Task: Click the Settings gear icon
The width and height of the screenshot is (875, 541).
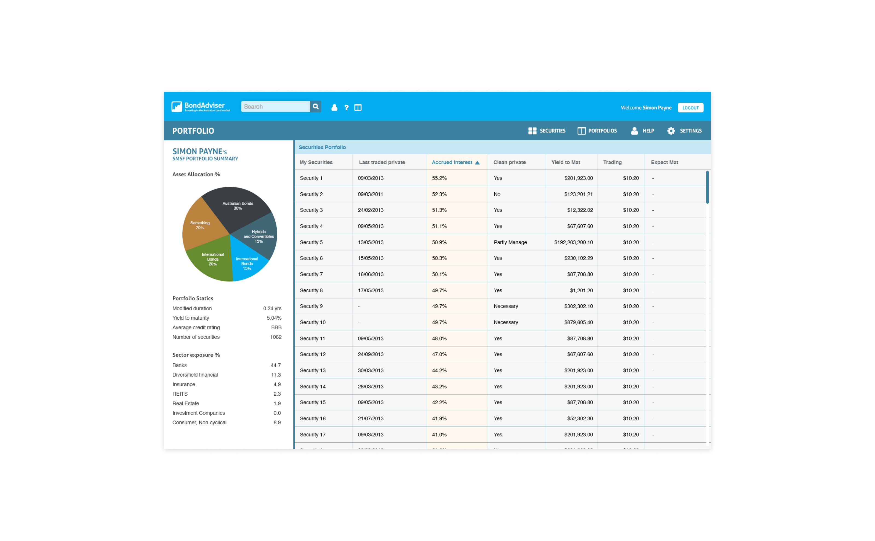Action: tap(671, 131)
